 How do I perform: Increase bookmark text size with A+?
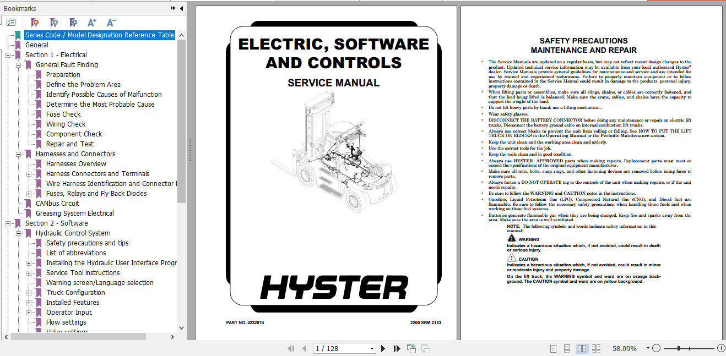coord(92,23)
